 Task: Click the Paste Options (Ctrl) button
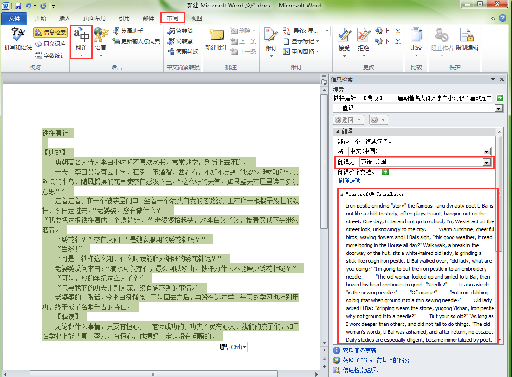[x=233, y=347]
